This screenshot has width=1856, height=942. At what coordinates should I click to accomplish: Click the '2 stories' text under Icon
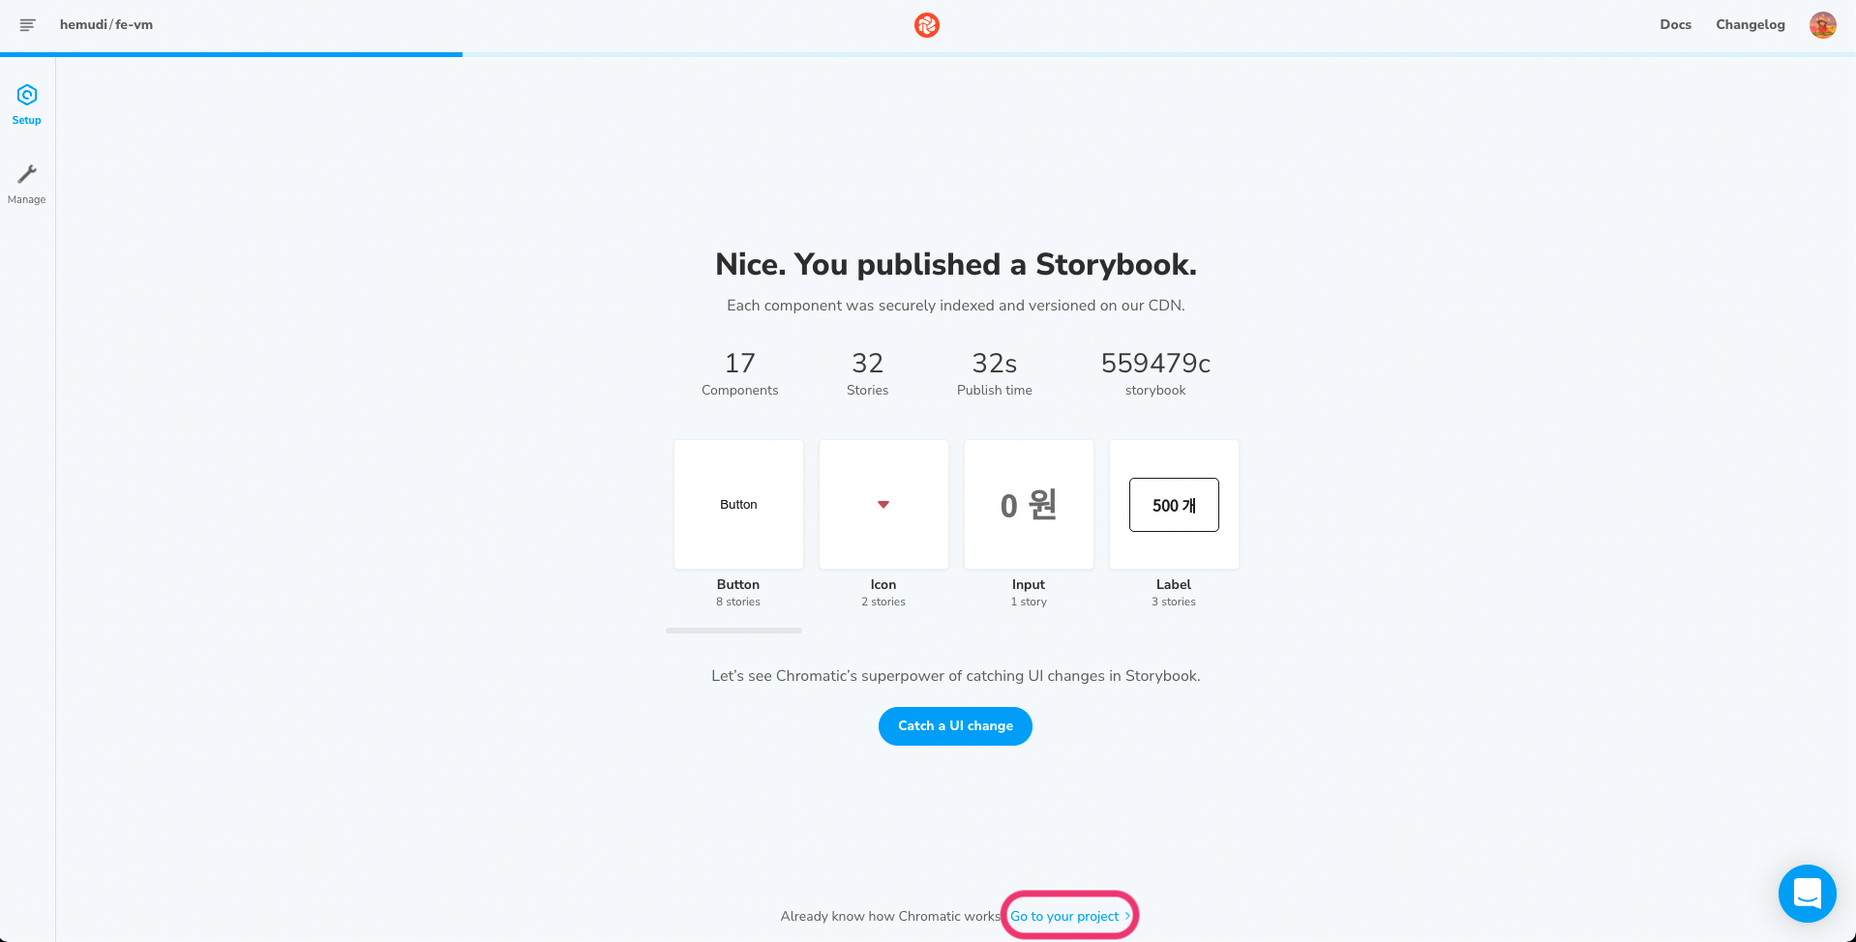pos(883,602)
